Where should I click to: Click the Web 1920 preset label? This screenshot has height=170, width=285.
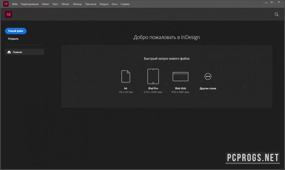click(x=181, y=88)
